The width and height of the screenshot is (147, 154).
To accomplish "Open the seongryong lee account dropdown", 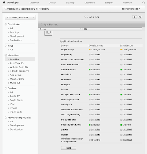I will (x=131, y=9).
